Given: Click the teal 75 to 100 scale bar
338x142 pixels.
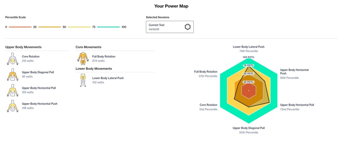Looking at the screenshot, I should point(108,27).
